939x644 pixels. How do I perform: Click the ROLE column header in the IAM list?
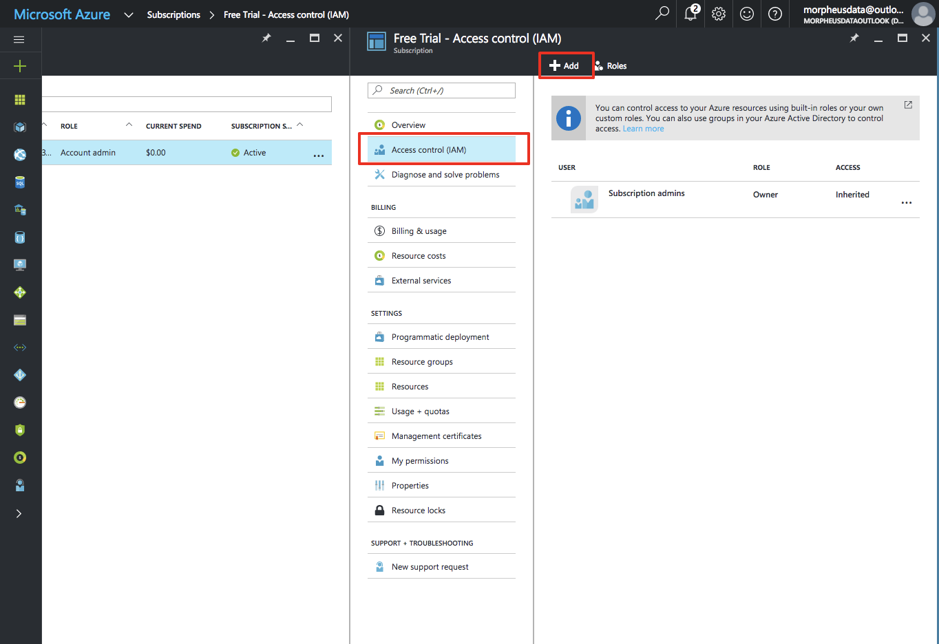pyautogui.click(x=761, y=167)
